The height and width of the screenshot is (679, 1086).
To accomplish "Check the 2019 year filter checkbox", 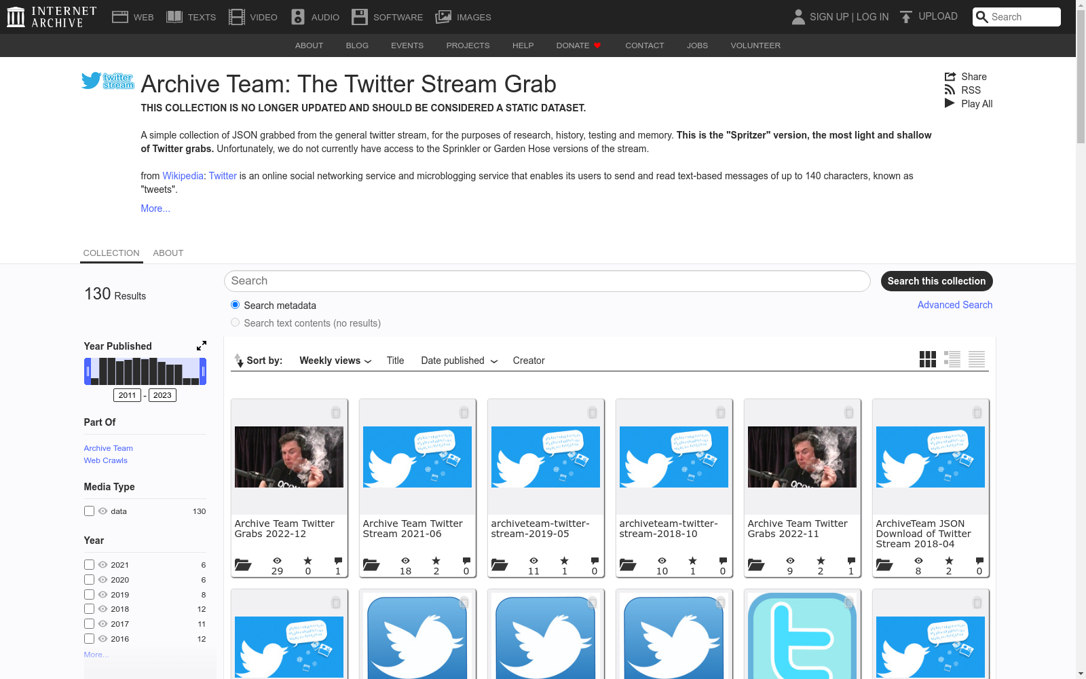I will point(89,594).
